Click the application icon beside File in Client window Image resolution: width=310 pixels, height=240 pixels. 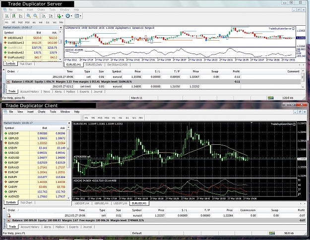point(5,112)
